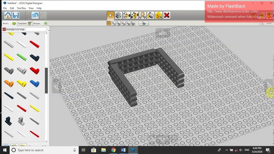Viewport: 274px width, 154px height.
Task: Pick the light gray angled connector brick
Action: click(x=22, y=71)
